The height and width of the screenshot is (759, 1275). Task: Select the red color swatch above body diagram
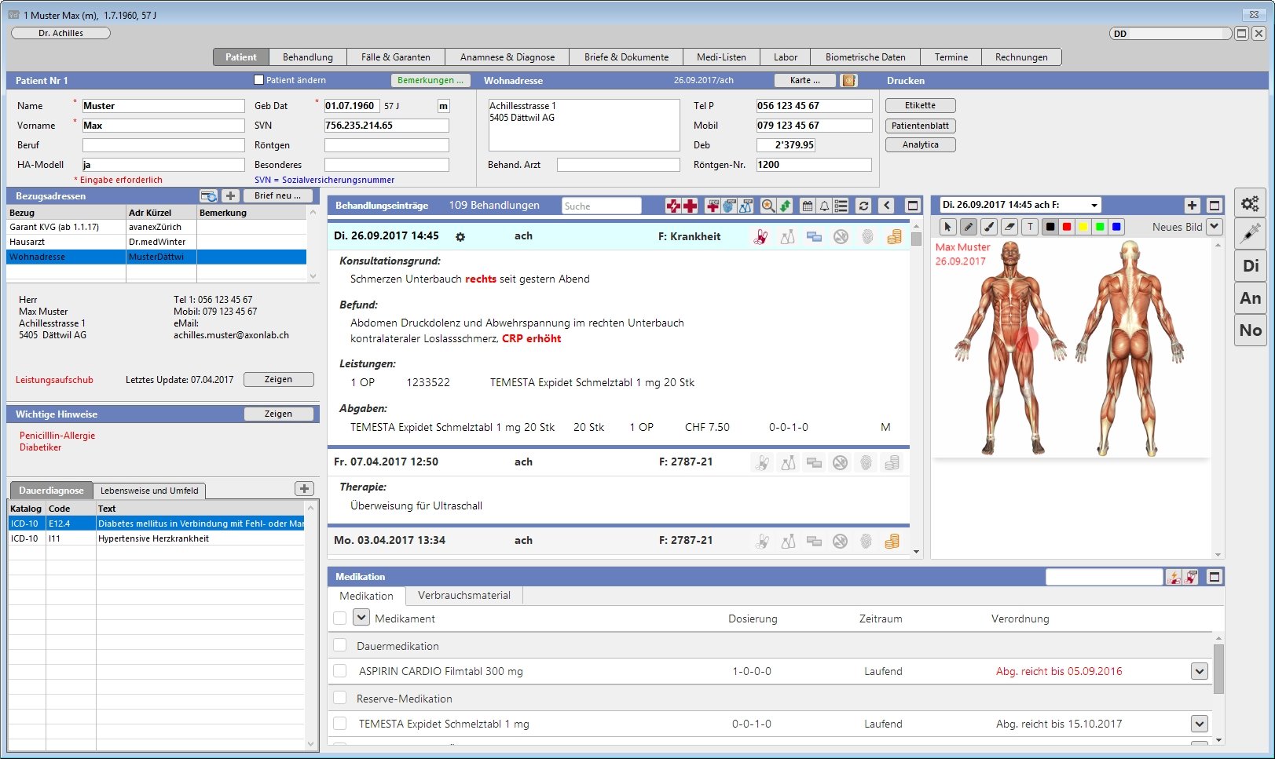pos(1067,227)
